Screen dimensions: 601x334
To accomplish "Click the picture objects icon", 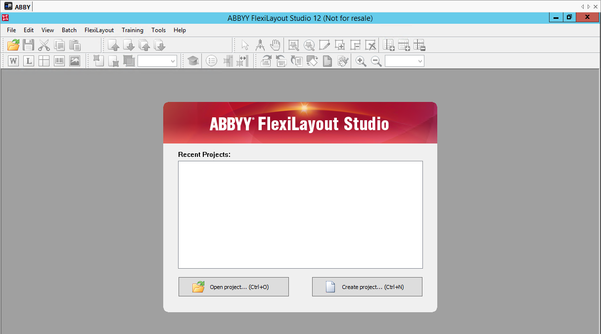I will (75, 61).
